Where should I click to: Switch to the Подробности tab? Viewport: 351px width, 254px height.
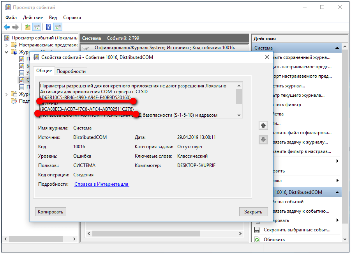point(71,71)
